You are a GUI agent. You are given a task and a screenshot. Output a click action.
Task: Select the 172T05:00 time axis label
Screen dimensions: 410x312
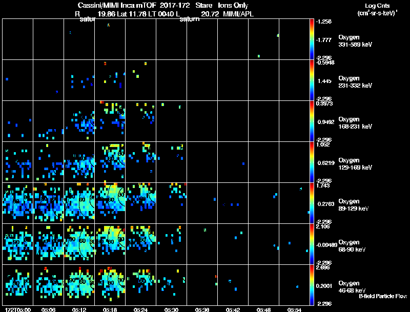[17, 309]
